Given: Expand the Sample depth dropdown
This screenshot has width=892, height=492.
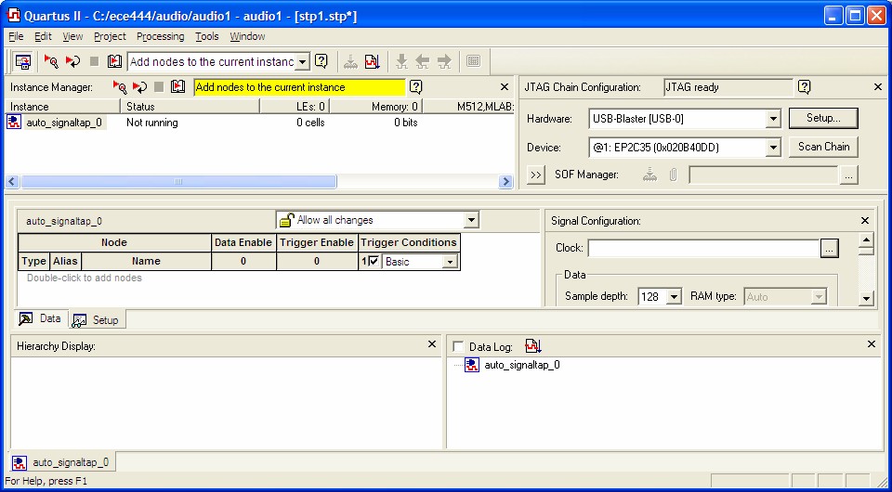Looking at the screenshot, I should point(674,297).
